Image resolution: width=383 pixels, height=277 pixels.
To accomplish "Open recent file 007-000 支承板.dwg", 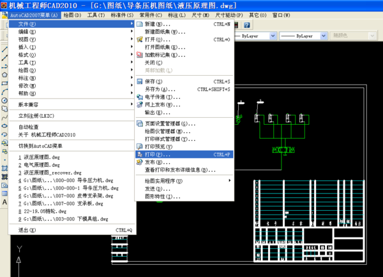I will click(71, 203).
